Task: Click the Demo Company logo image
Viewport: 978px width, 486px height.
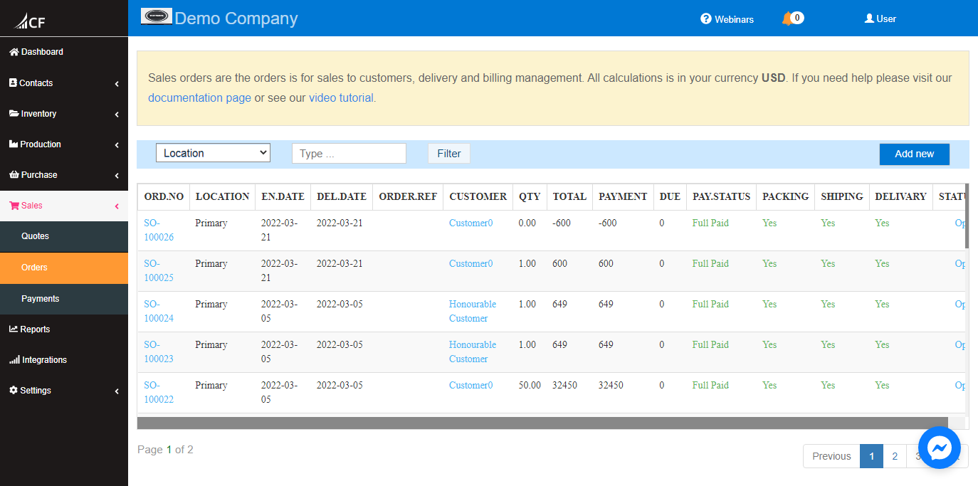Action: point(156,16)
